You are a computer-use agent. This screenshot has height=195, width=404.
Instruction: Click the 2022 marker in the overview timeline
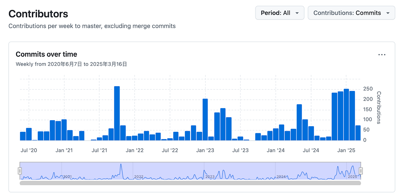139,177
